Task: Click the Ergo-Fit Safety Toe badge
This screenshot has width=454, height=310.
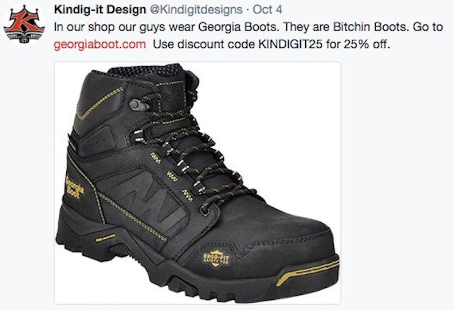Action: tap(216, 259)
